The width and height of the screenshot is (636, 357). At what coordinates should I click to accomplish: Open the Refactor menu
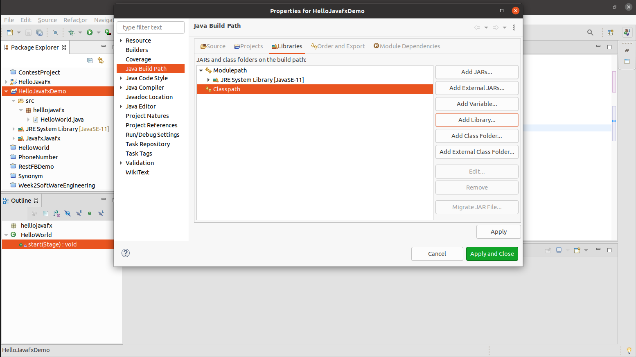[75, 20]
